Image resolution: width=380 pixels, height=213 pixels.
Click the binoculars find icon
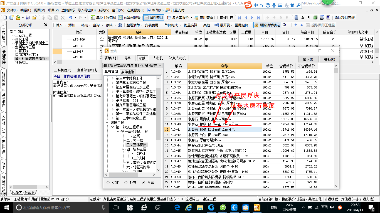click(120, 25)
